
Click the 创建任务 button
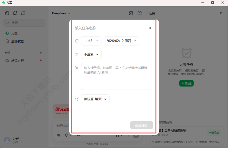pos(141,125)
